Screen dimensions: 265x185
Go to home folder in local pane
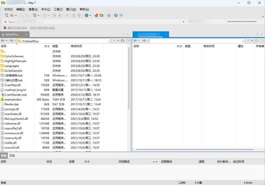click(x=122, y=41)
